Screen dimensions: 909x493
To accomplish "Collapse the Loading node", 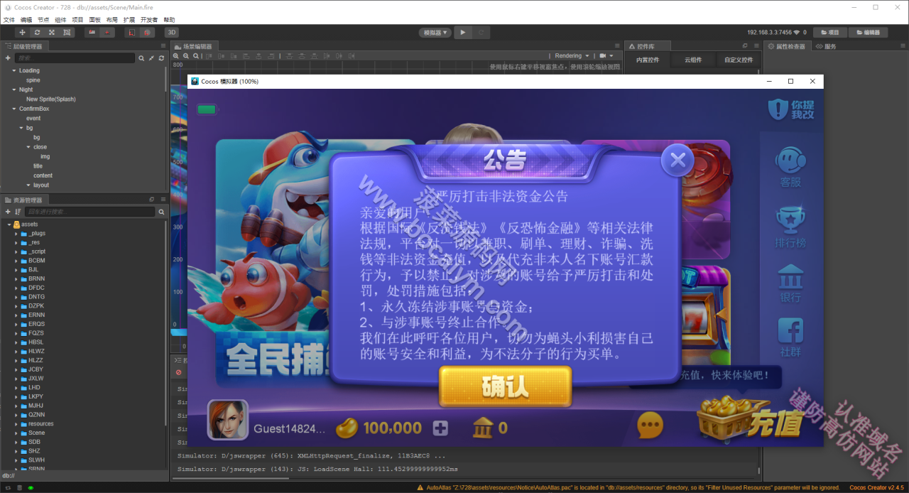I will 13,70.
